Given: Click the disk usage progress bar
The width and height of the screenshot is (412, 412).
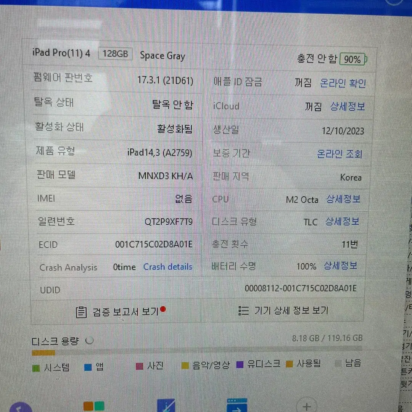Looking at the screenshot, I should [197, 351].
